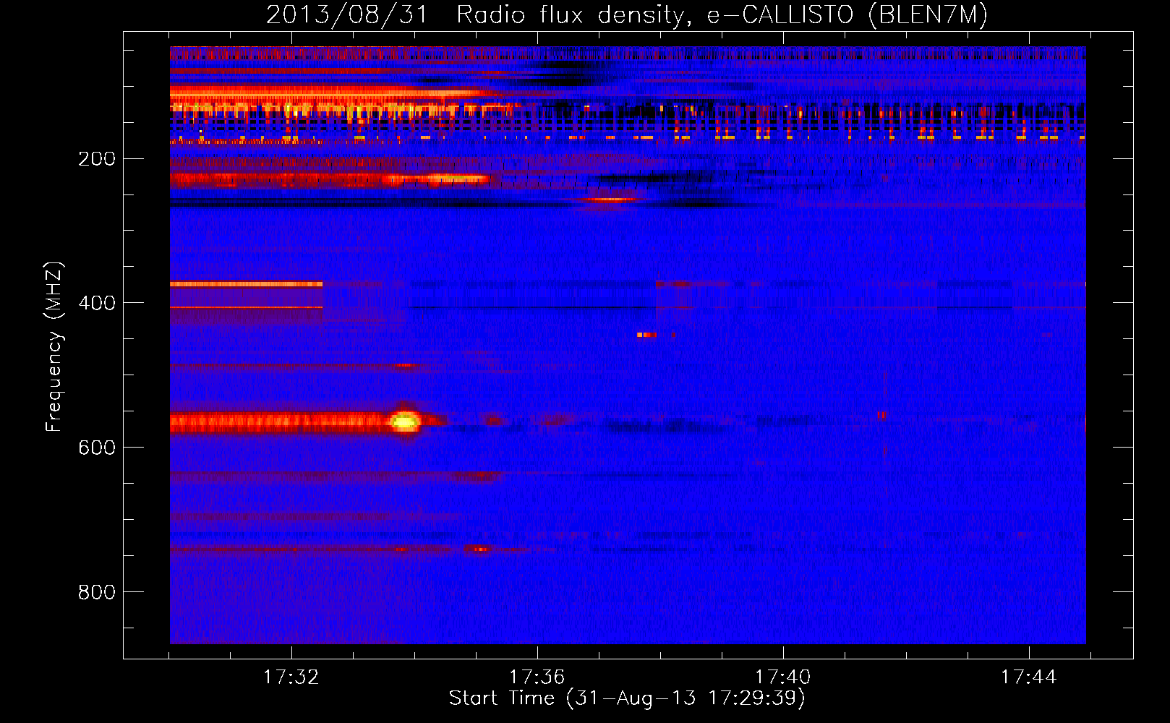
Task: Click the 'Frequency (MHZ)' axis label
Action: (x=54, y=347)
